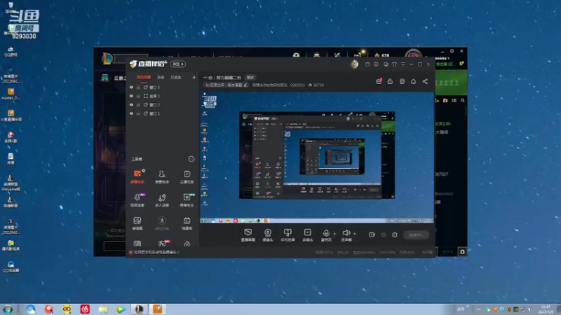
Task: Select the 全屏1 source row
Action: 163,96
